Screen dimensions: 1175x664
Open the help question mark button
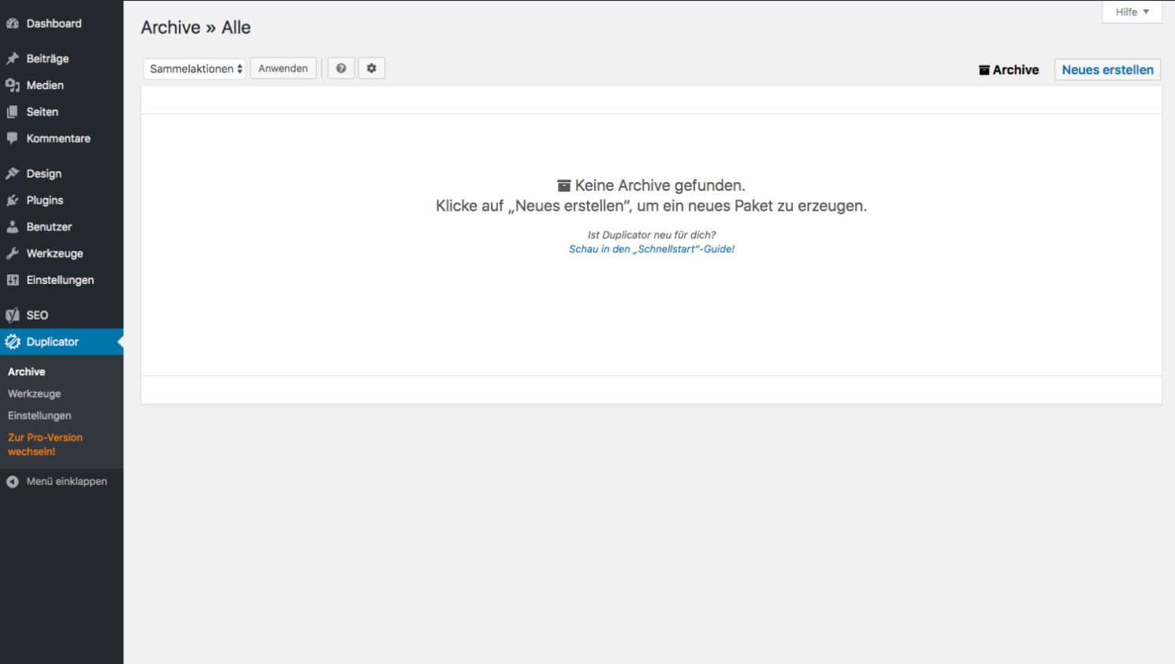point(341,69)
